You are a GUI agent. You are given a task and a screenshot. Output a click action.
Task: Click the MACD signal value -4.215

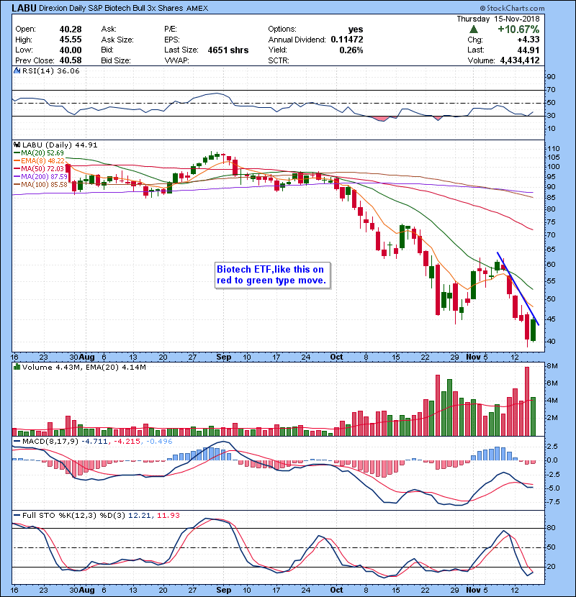127,442
